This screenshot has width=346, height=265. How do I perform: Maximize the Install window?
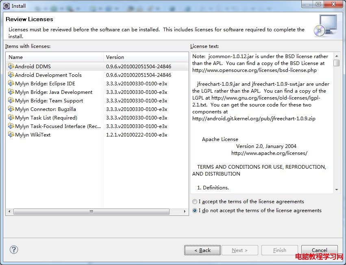point(318,4)
